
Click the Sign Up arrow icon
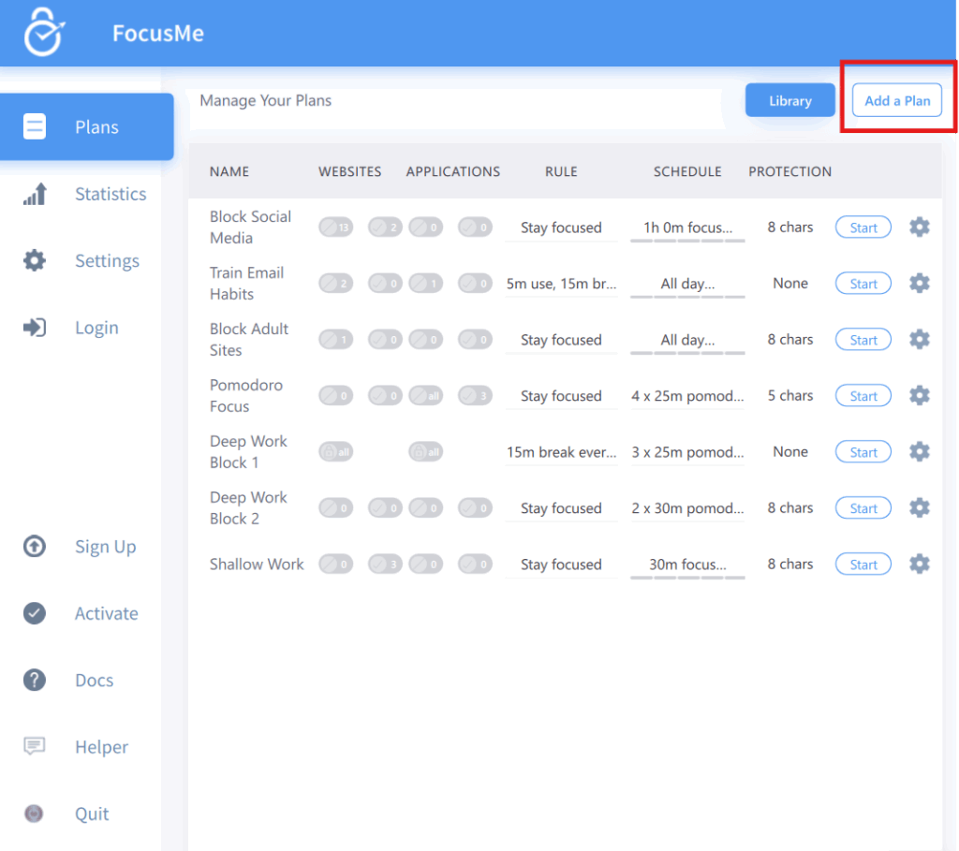(35, 547)
